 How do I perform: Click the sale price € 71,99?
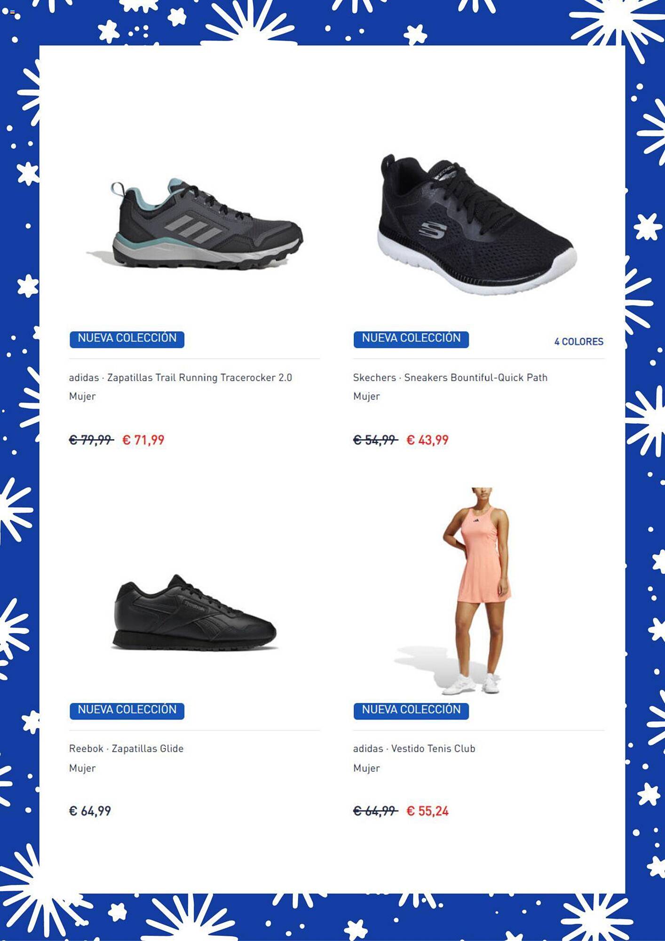(143, 440)
